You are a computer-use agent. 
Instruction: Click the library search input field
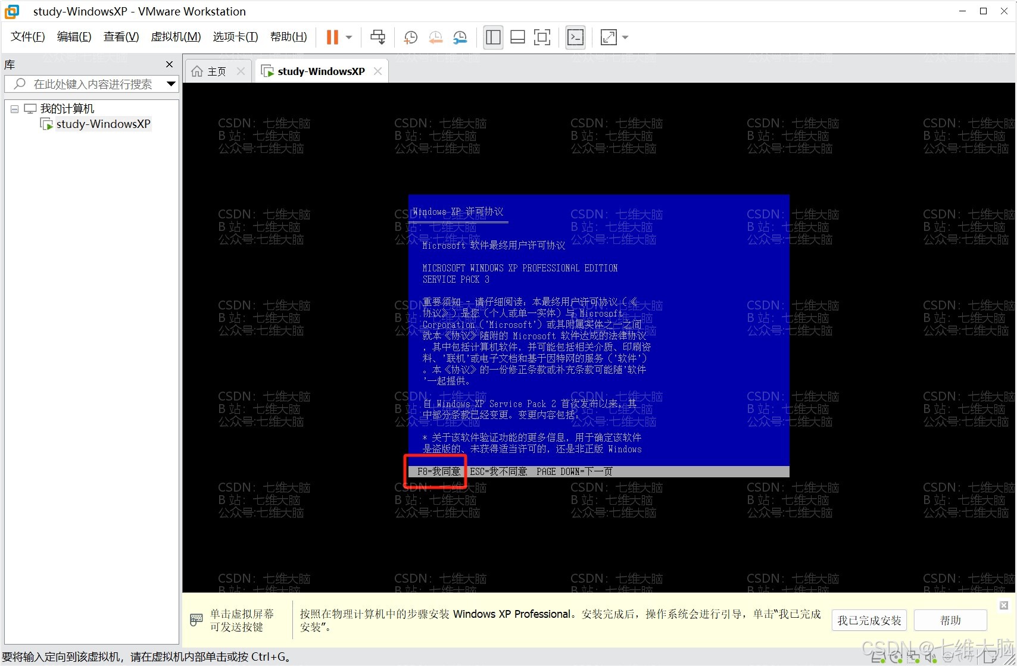point(93,84)
